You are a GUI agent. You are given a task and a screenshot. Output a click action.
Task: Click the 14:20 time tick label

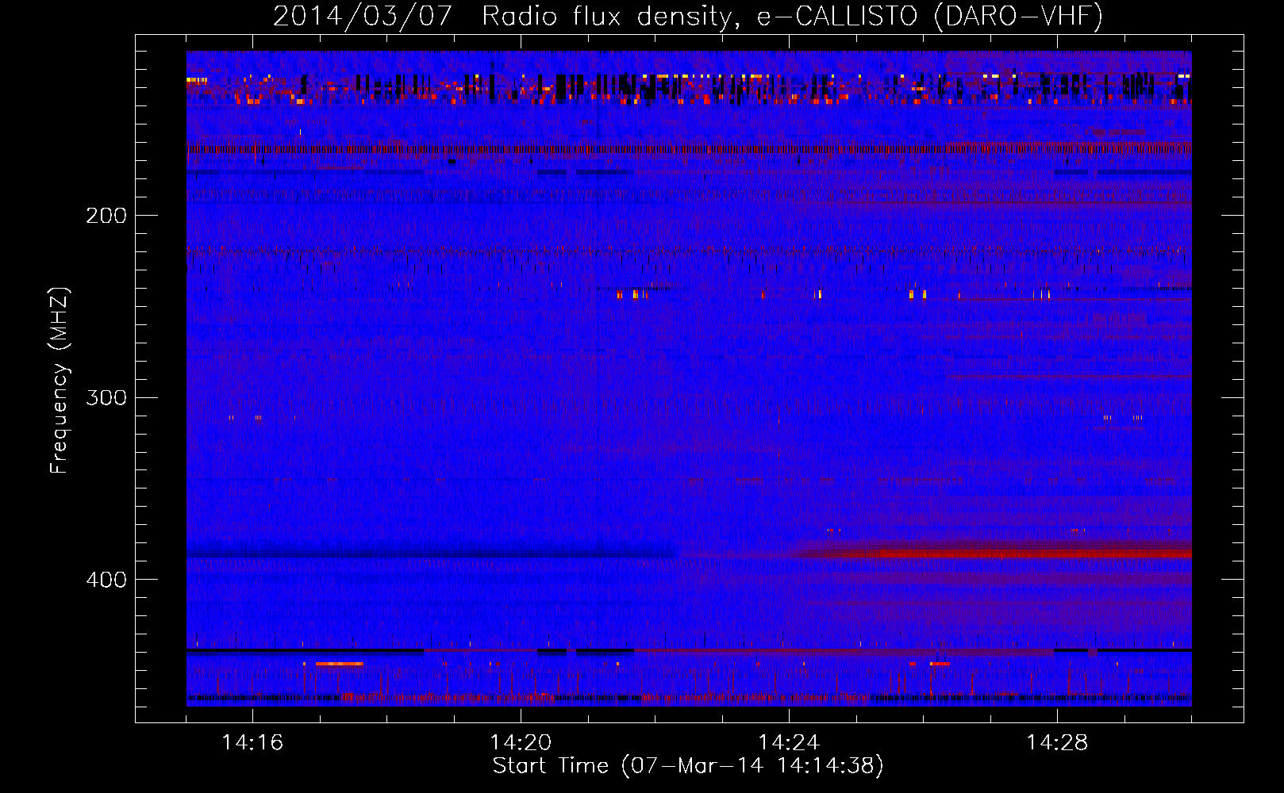point(521,743)
